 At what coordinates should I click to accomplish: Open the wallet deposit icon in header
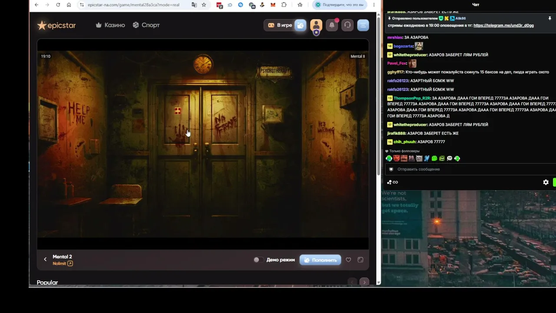(x=300, y=25)
